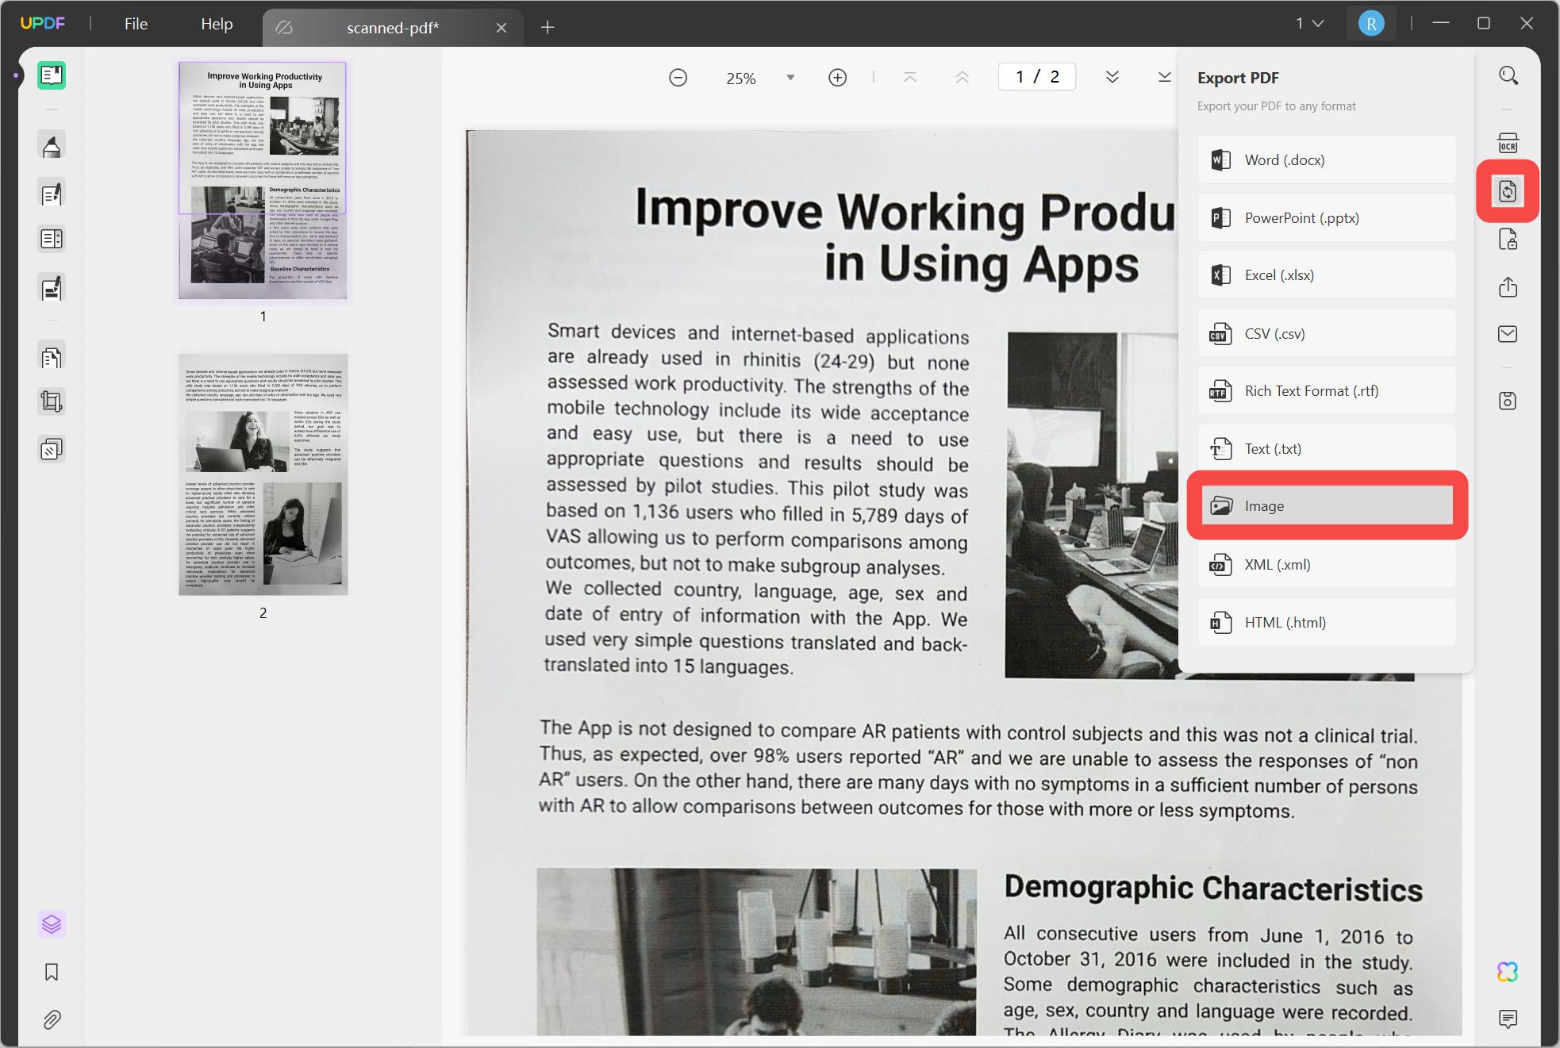Export PDF as Word (.docx)
This screenshot has width=1560, height=1048.
1326,159
